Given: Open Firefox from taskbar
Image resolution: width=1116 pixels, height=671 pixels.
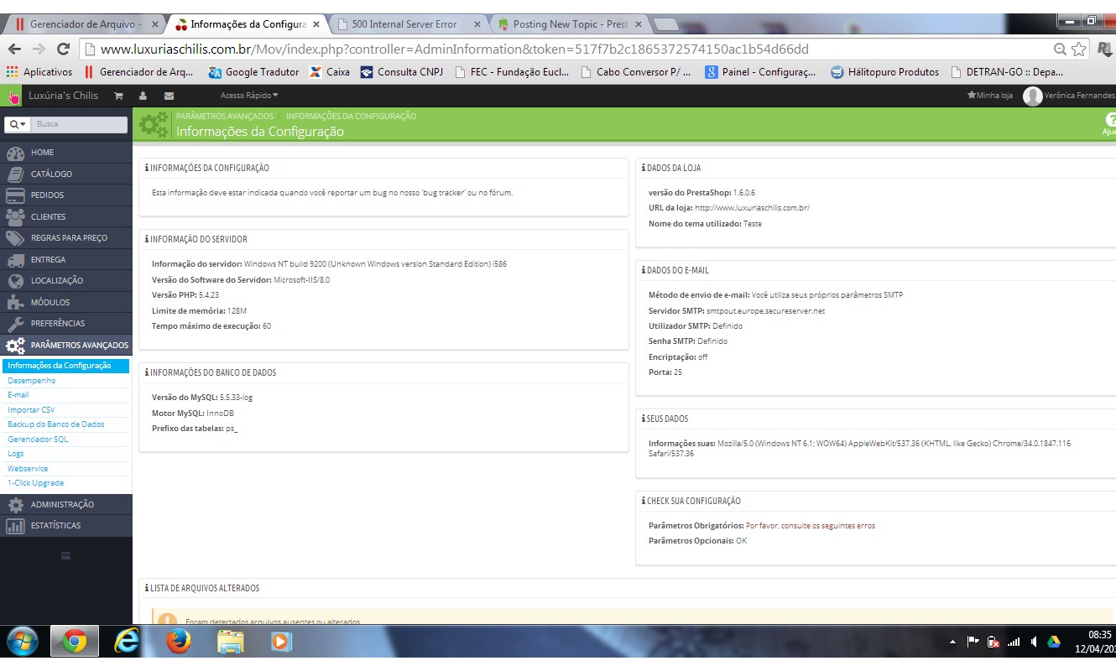Looking at the screenshot, I should 178,642.
